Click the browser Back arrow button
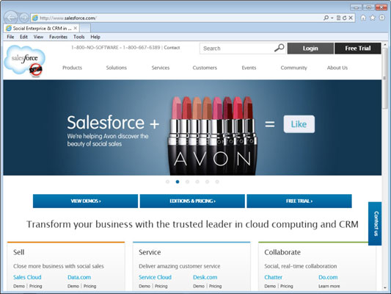Screen dimensions: 391x294 tap(11, 18)
